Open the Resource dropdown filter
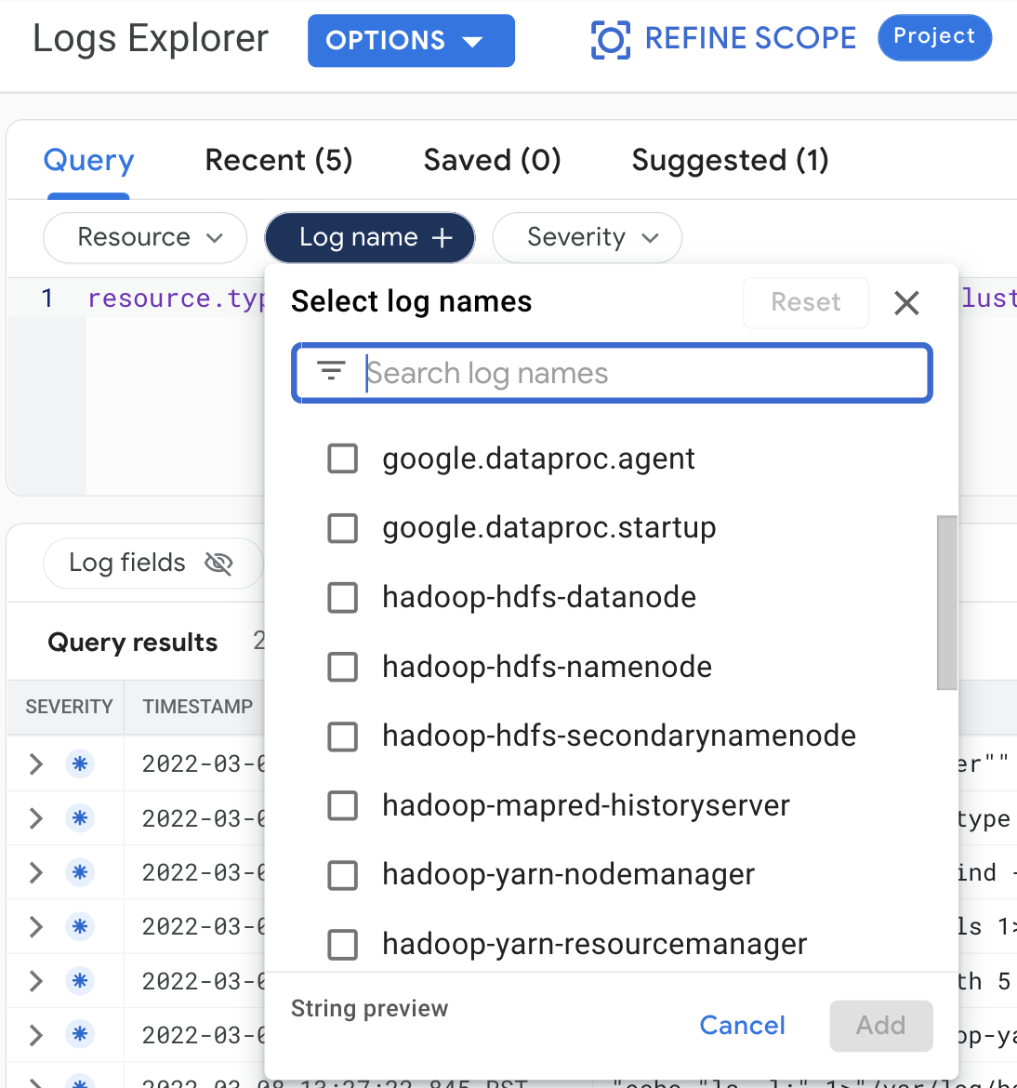 145,238
